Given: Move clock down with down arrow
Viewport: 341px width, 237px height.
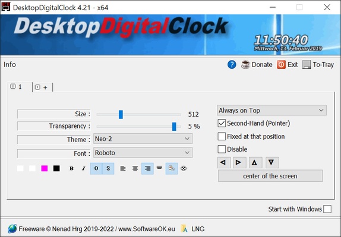Looking at the screenshot, I should [x=272, y=162].
